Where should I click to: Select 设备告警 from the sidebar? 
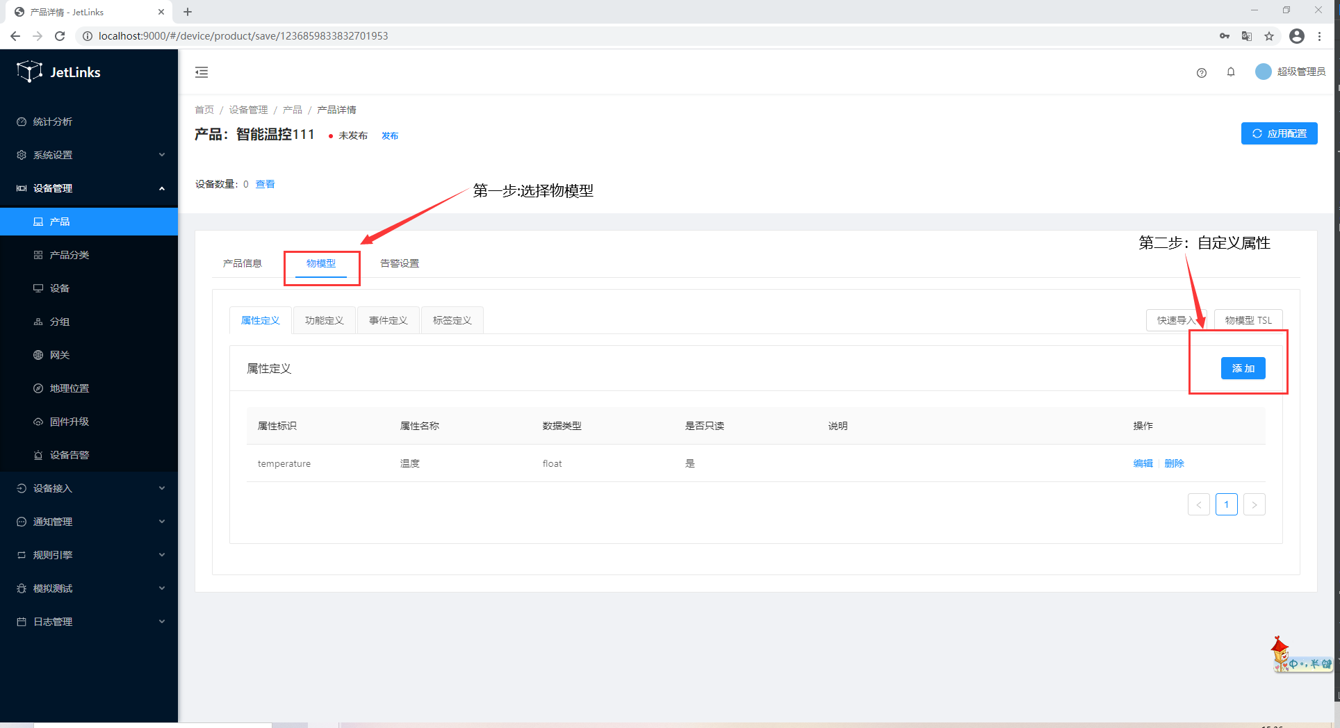click(x=70, y=454)
